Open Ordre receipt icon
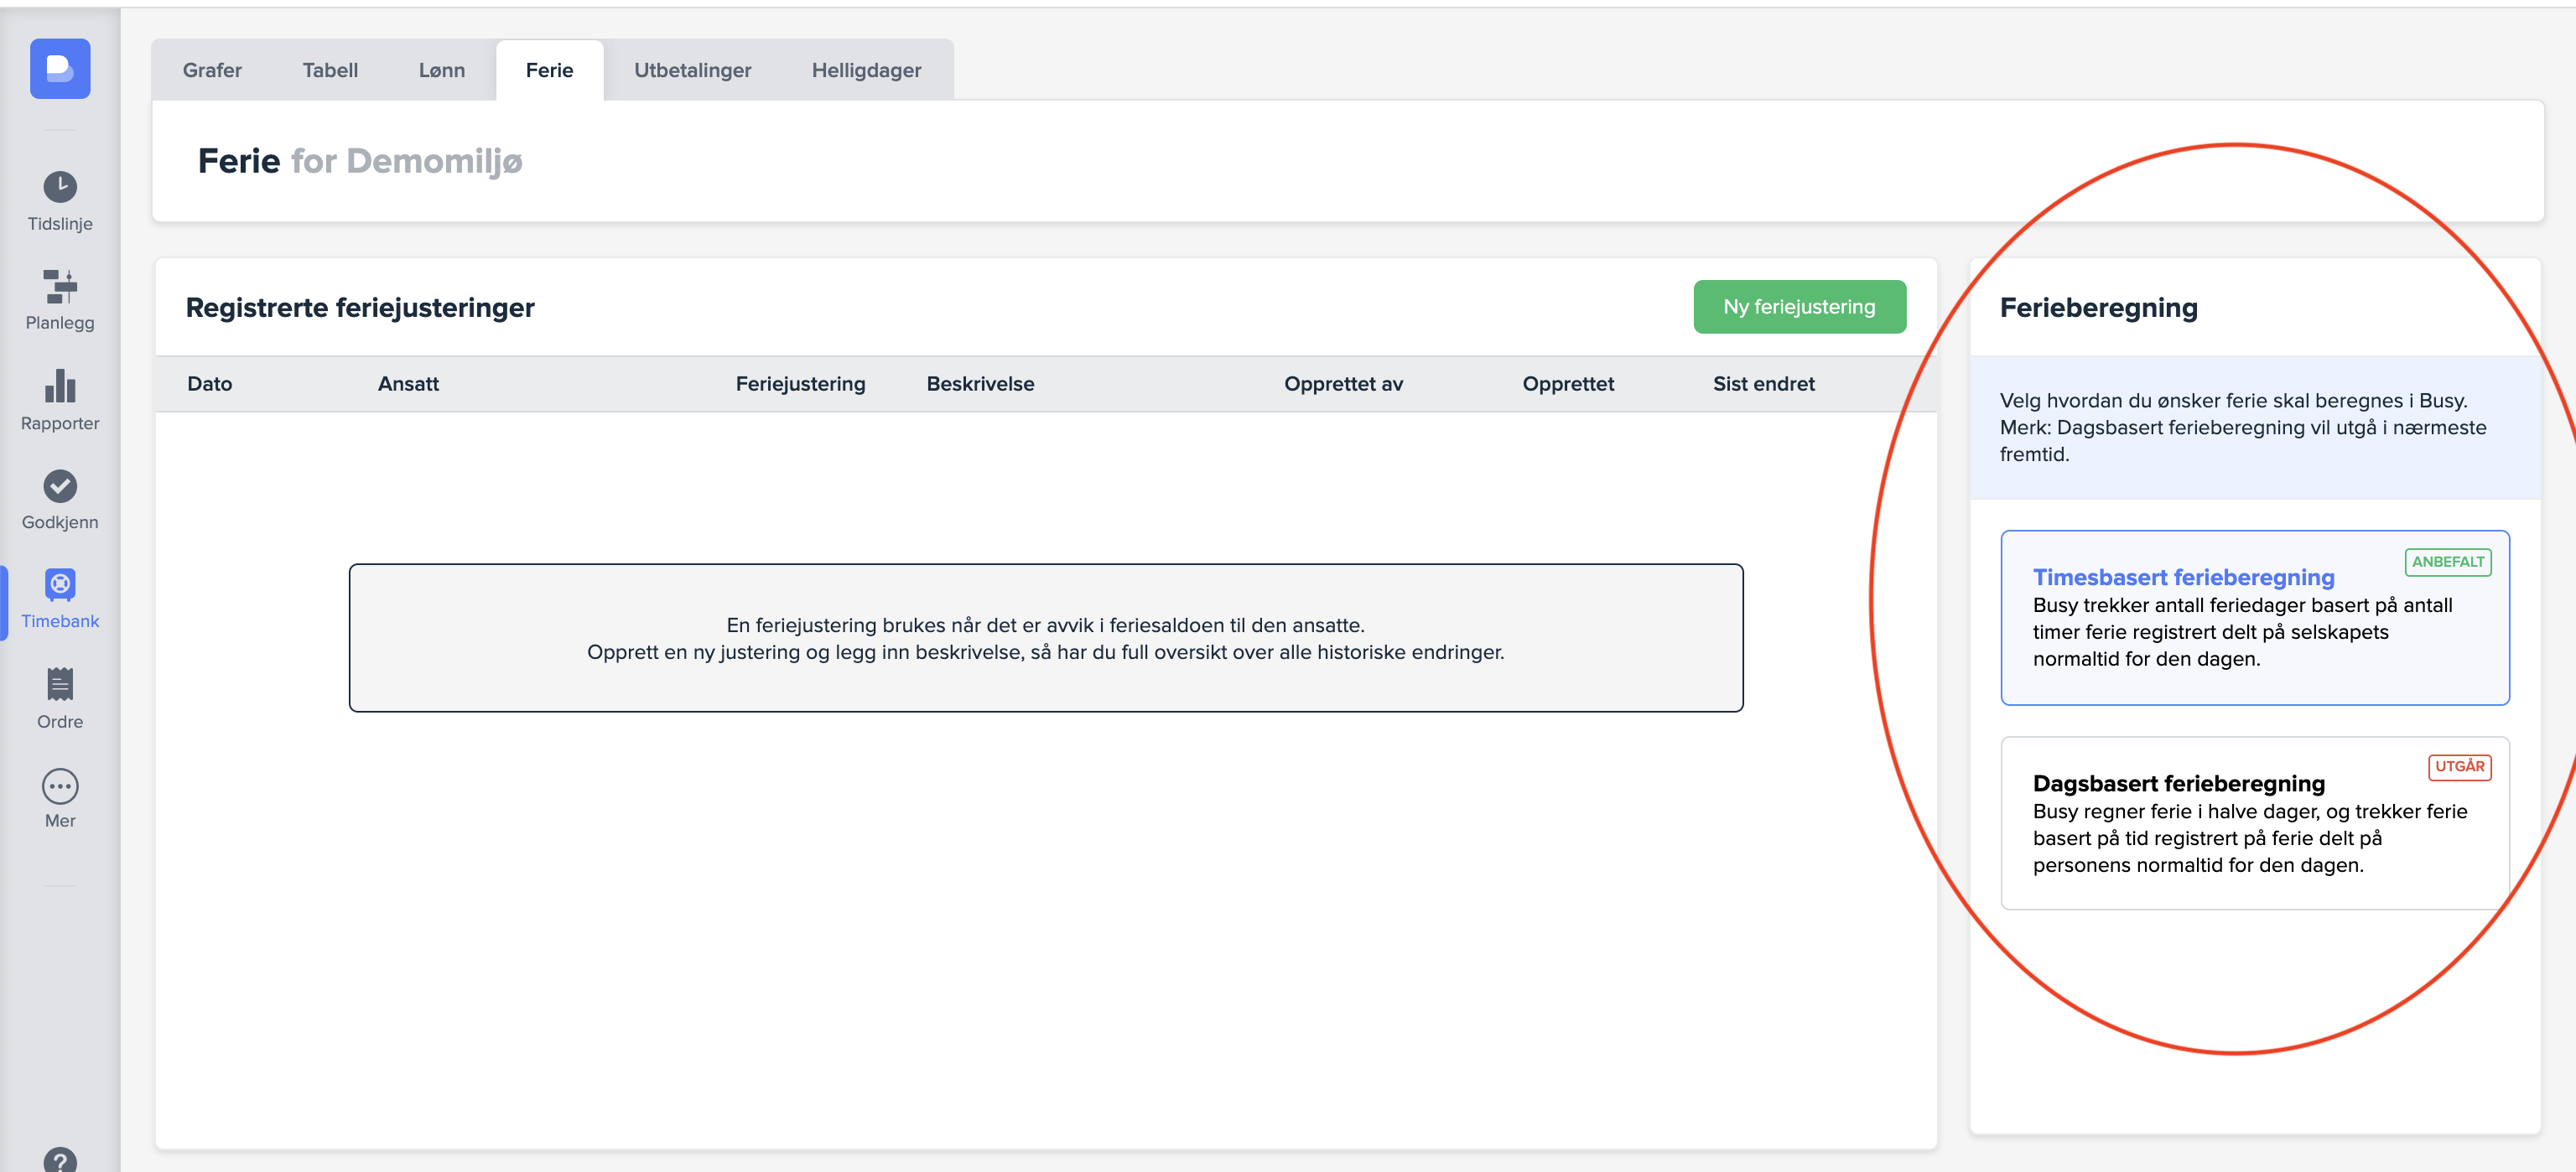 60,685
